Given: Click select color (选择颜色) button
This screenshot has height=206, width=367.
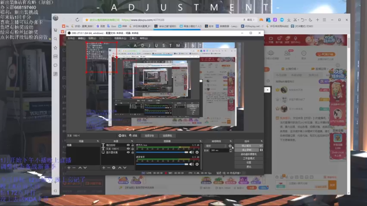Looking at the screenshot, I should click(167, 136).
